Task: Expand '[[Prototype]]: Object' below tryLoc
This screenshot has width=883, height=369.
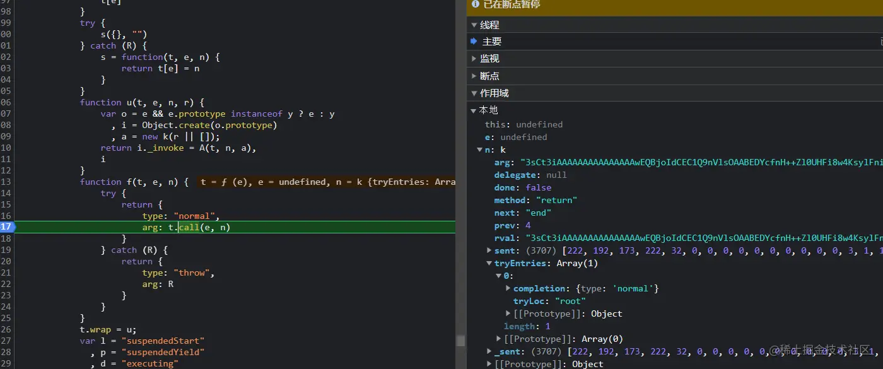Action: [508, 313]
